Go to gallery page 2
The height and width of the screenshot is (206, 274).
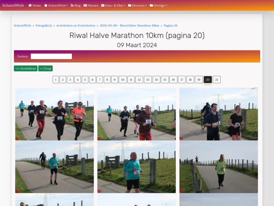coord(63,80)
